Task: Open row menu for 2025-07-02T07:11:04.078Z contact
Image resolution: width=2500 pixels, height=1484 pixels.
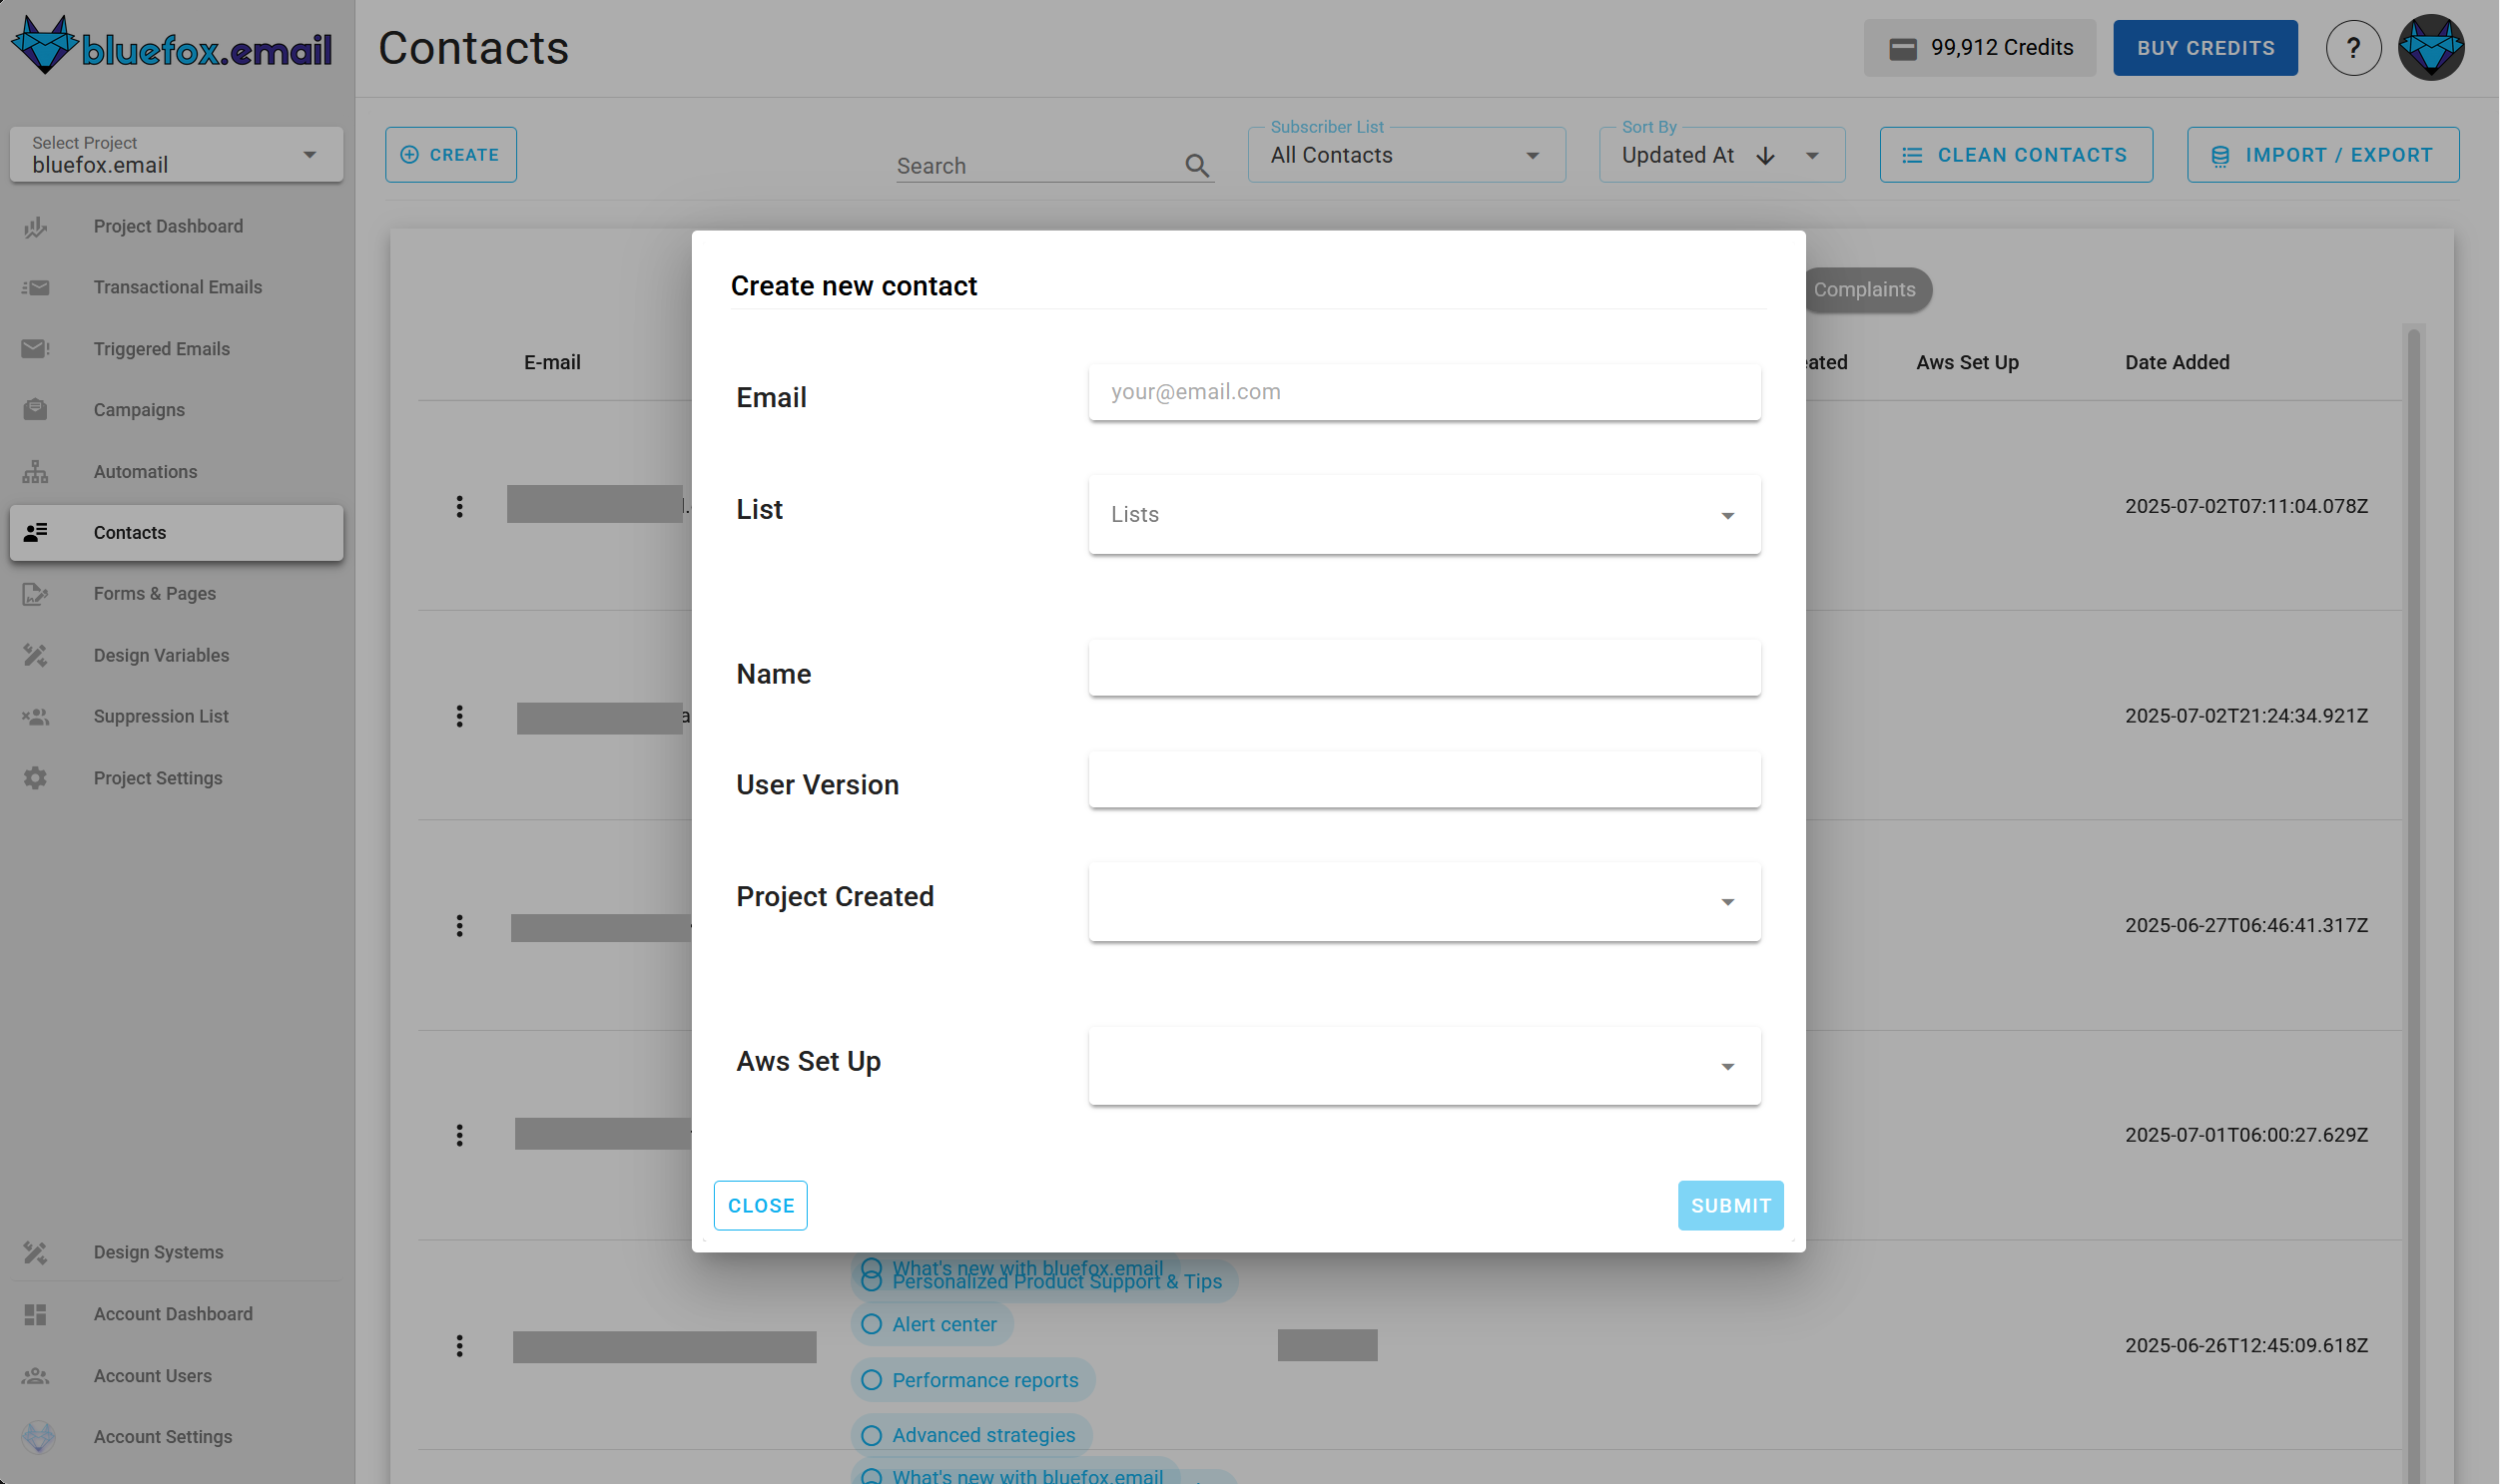Action: (x=459, y=507)
